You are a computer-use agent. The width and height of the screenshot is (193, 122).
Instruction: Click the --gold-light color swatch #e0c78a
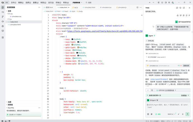(x=78, y=47)
